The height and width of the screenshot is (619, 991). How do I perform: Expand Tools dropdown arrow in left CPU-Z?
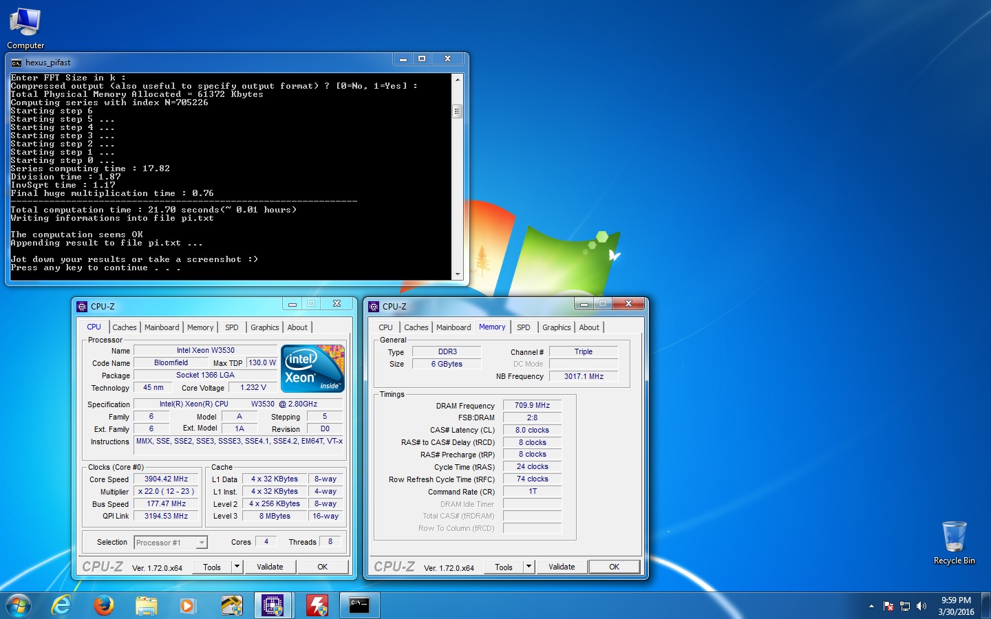point(237,567)
